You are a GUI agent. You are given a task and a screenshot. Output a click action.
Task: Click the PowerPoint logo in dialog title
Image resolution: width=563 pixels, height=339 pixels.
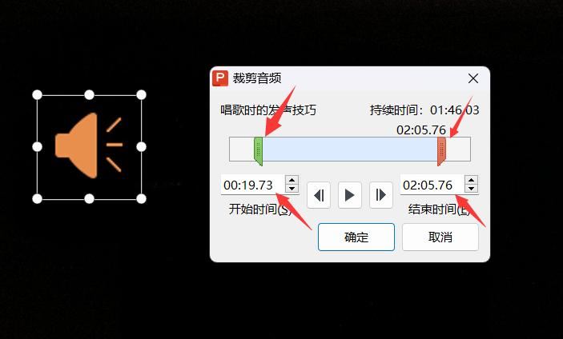[x=220, y=78]
